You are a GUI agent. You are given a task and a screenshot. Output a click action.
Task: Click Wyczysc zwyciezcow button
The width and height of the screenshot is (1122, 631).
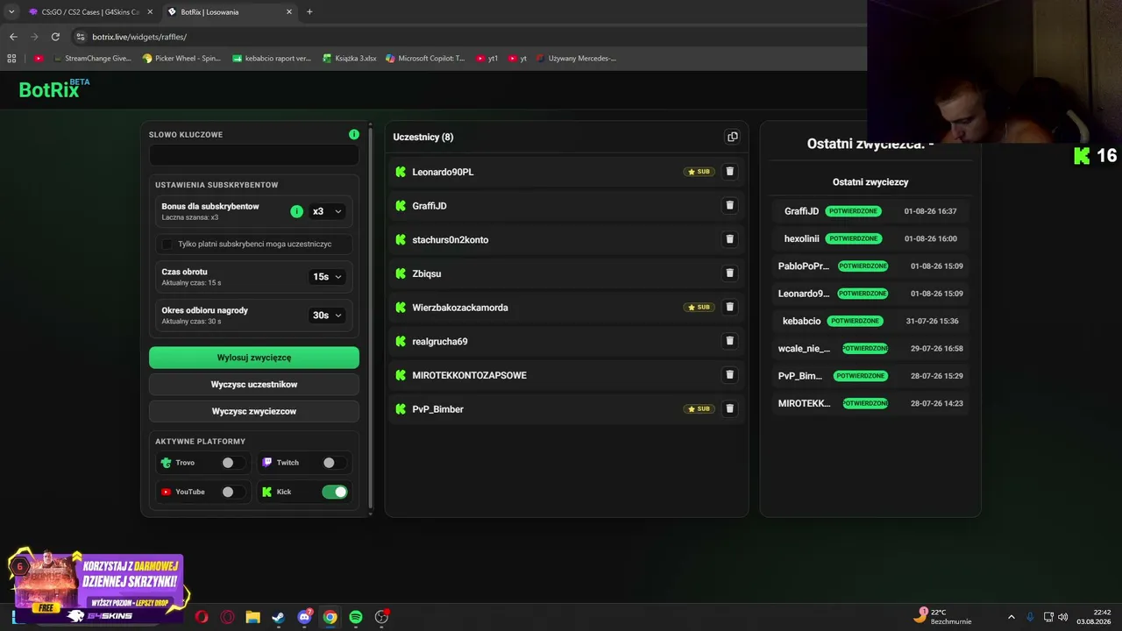point(254,411)
